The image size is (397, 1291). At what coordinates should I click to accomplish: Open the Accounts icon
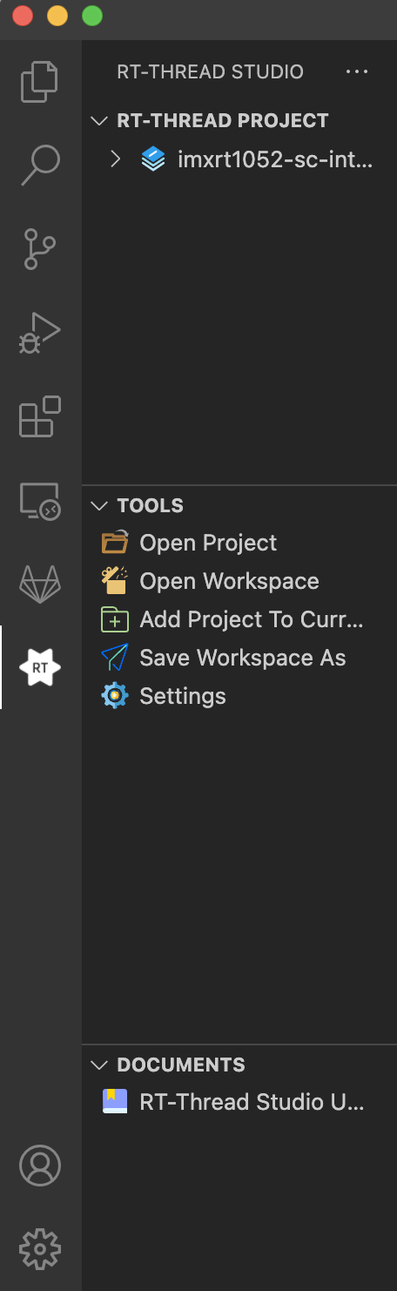[40, 1166]
